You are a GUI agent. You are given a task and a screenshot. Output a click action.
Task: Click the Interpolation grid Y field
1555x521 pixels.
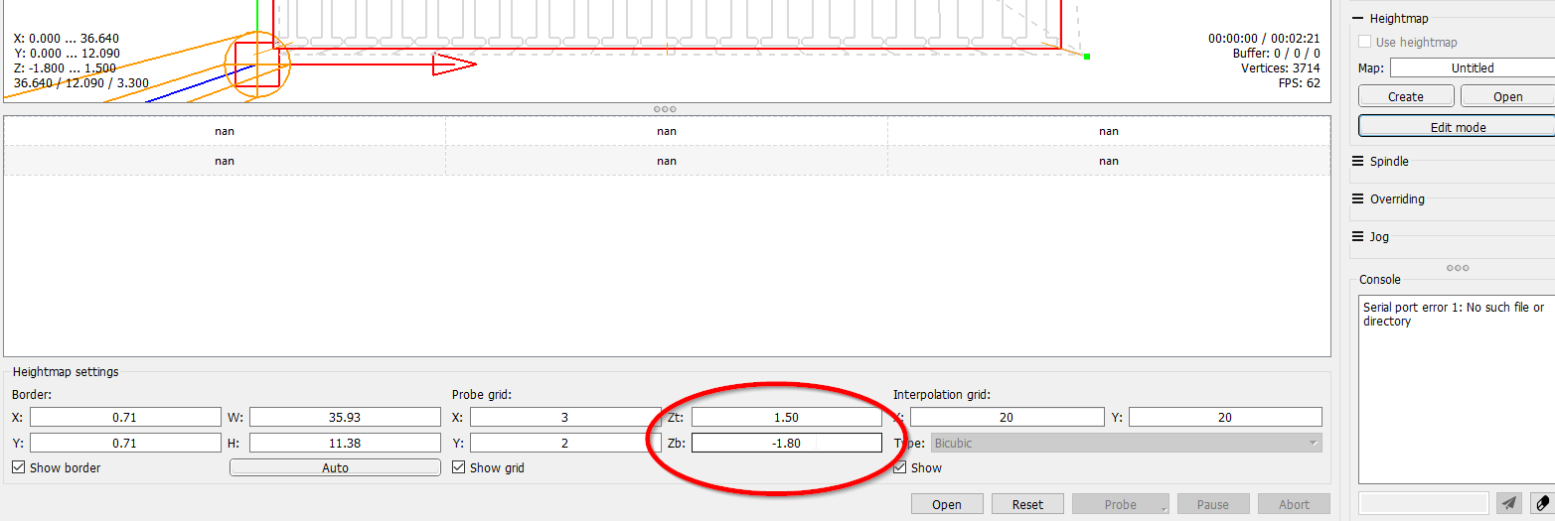tap(1225, 417)
